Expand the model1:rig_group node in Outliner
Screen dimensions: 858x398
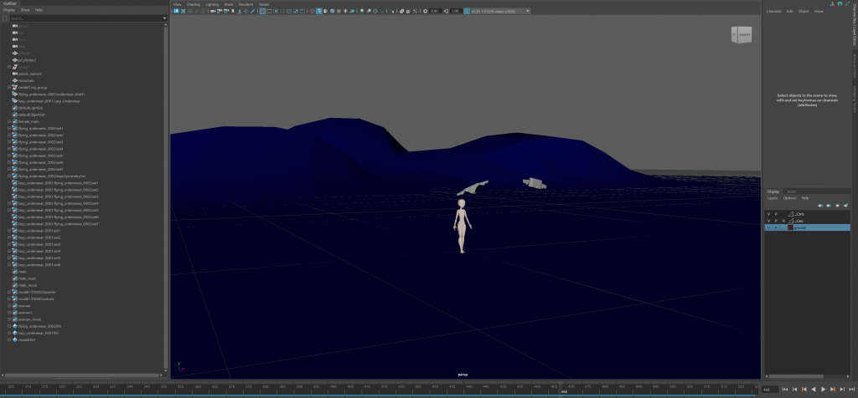pos(8,87)
